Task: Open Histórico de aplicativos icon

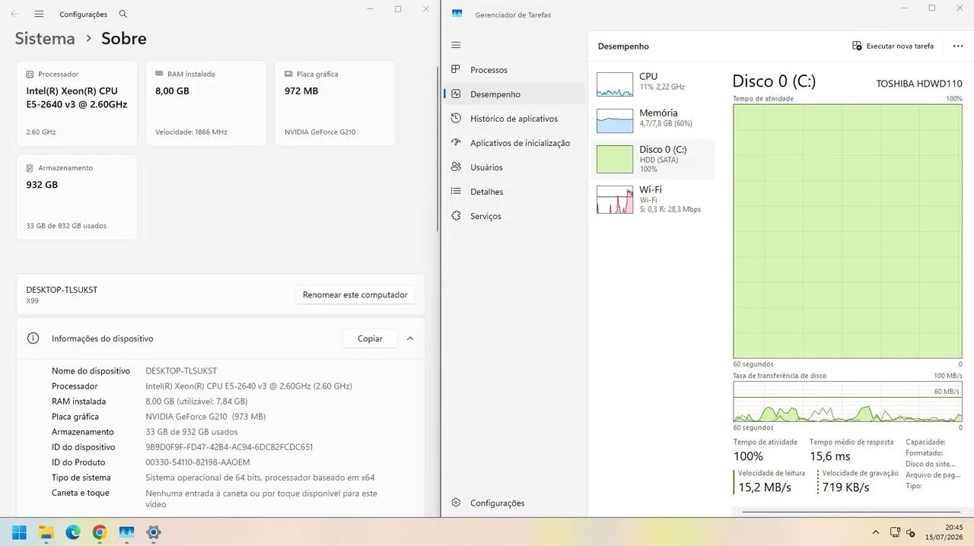Action: click(x=456, y=119)
